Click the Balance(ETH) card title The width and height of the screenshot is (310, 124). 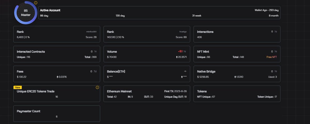click(116, 72)
